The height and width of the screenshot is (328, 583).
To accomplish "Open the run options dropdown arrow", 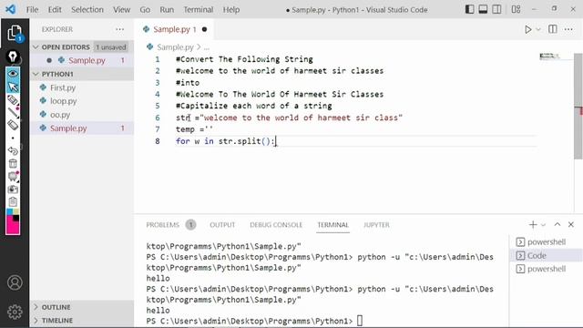I will [x=538, y=30].
